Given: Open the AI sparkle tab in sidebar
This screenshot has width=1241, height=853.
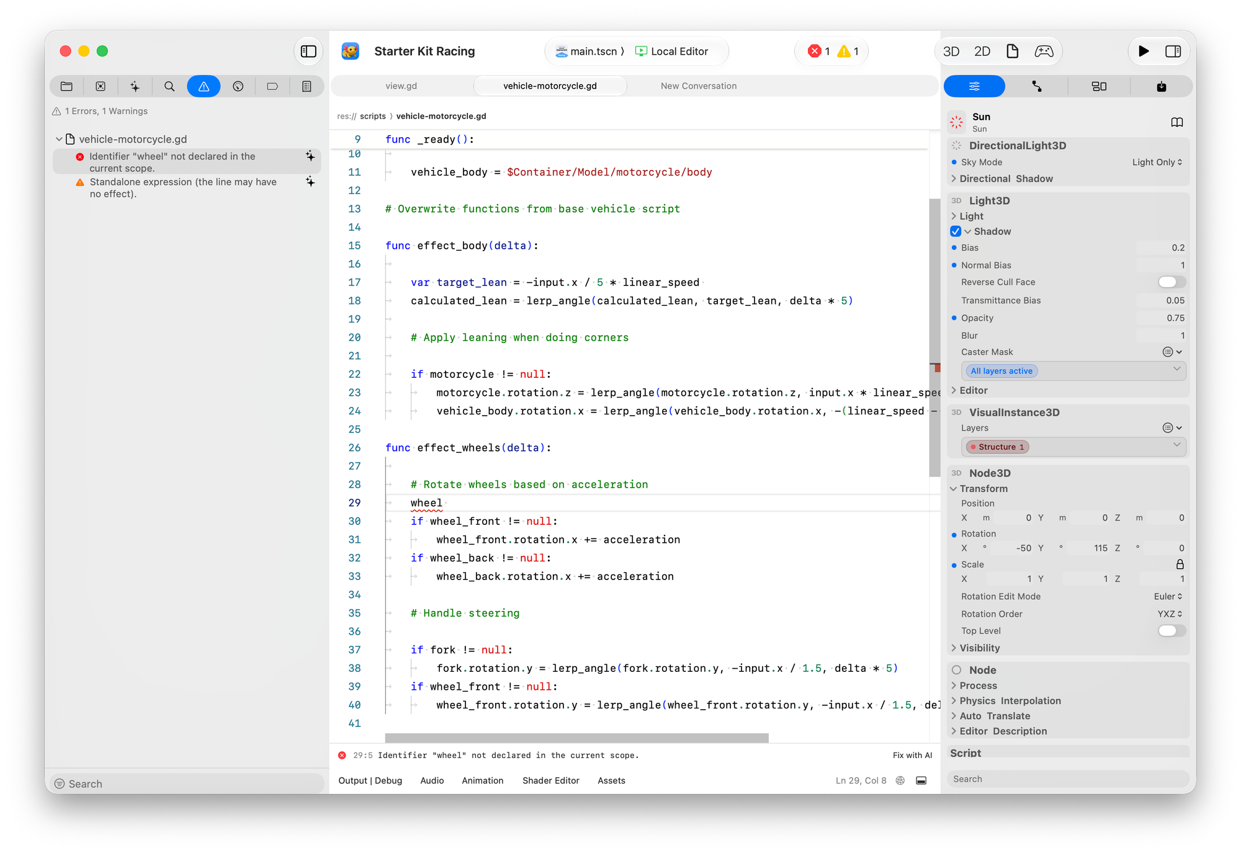Looking at the screenshot, I should [135, 86].
